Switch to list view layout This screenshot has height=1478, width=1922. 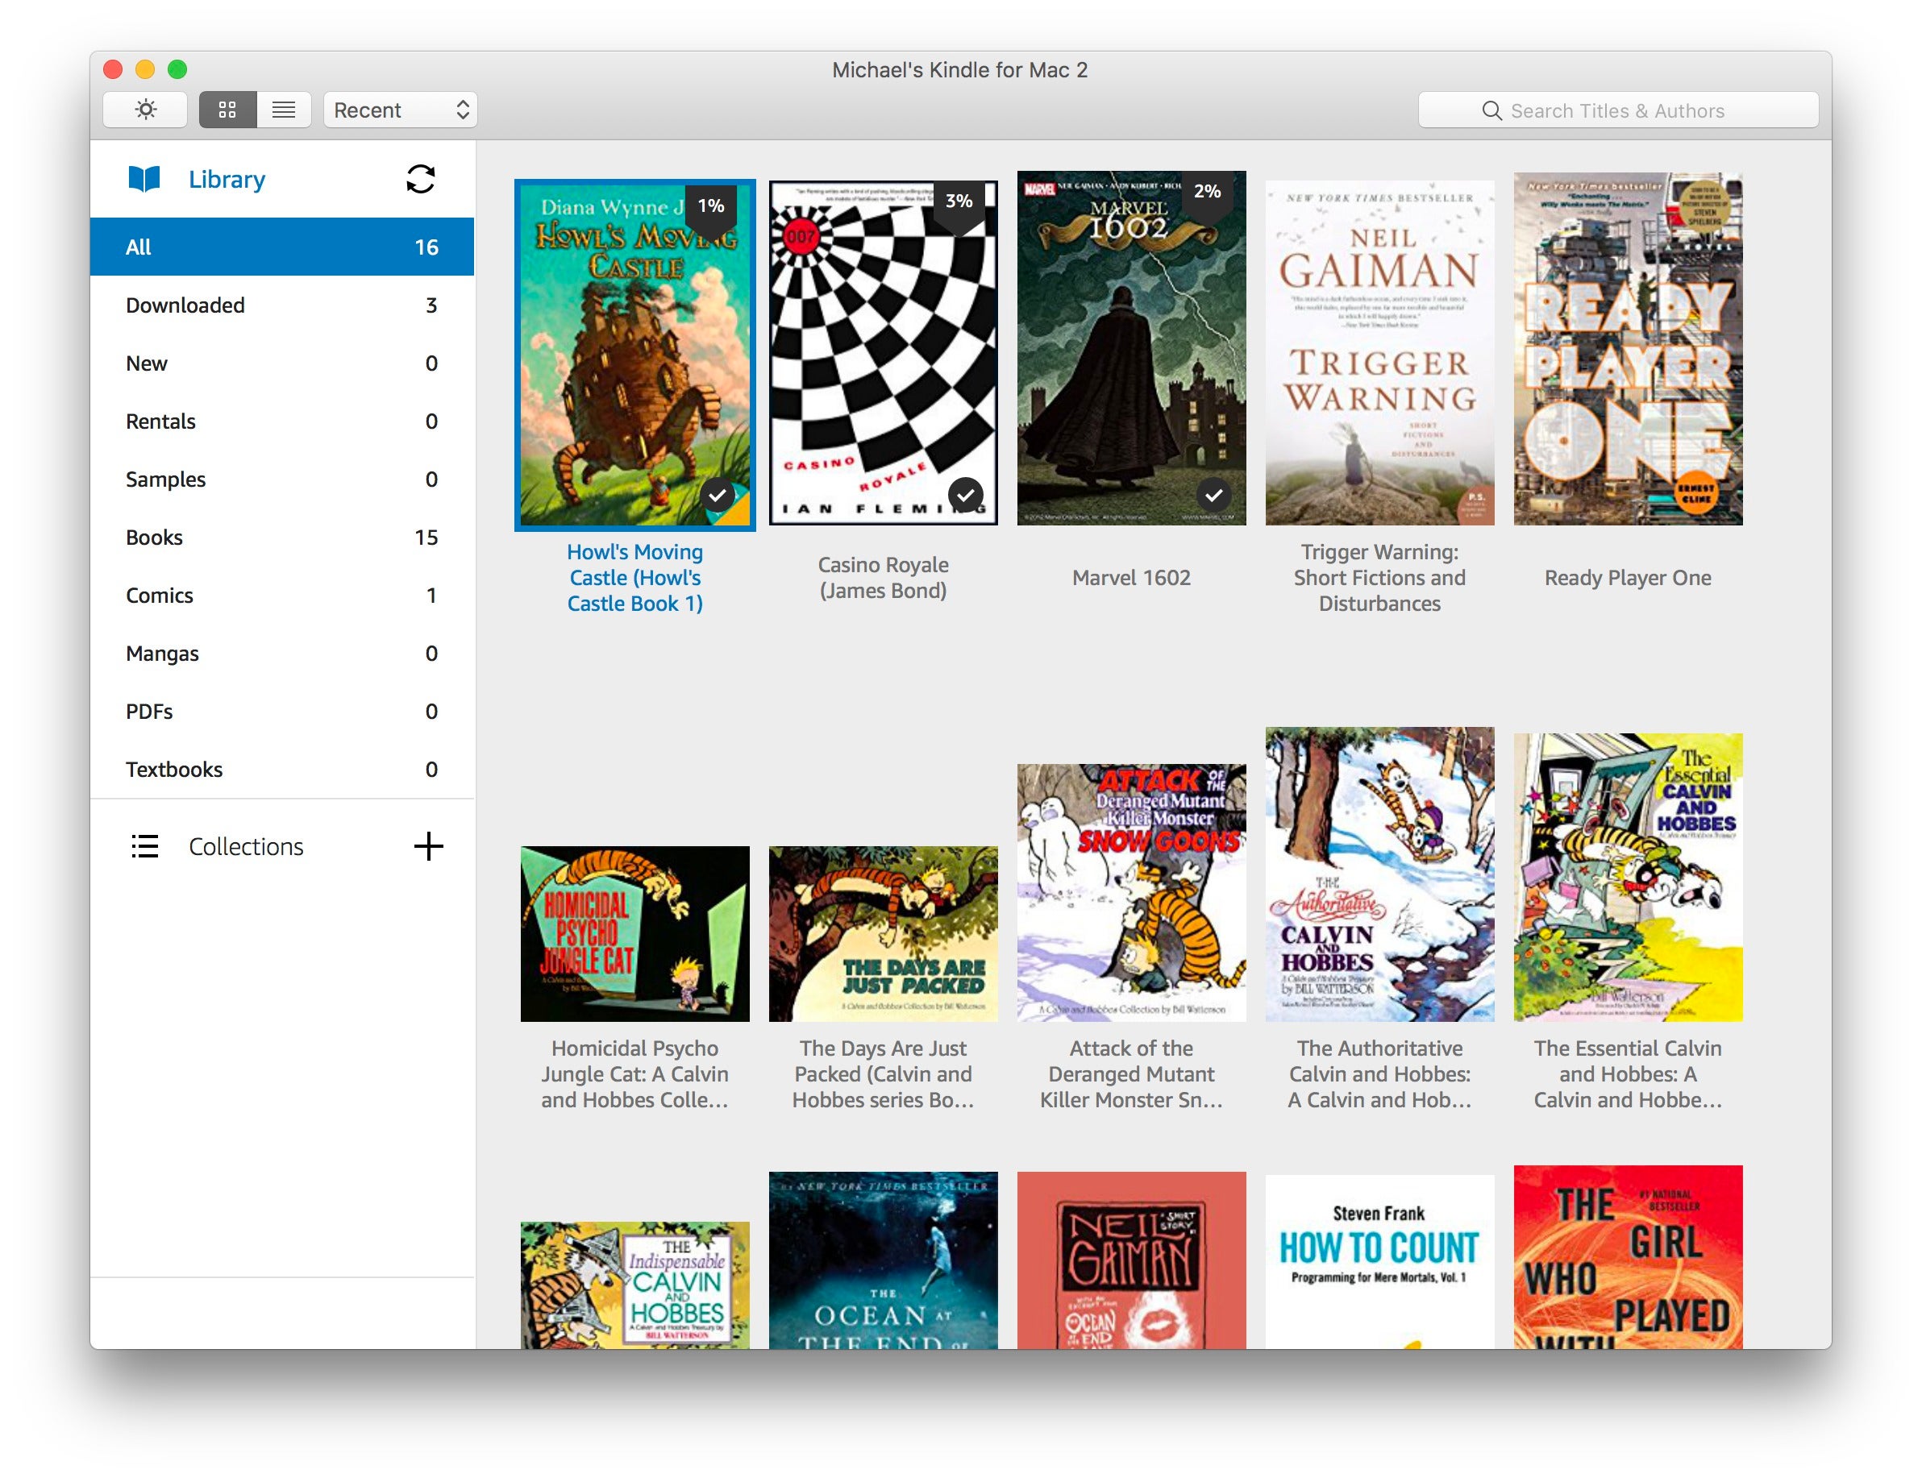click(283, 110)
